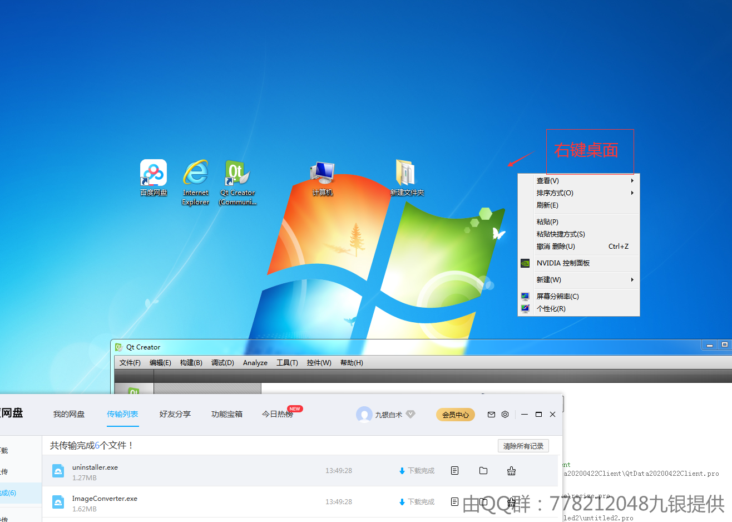Click the 九银白术 username

(388, 415)
